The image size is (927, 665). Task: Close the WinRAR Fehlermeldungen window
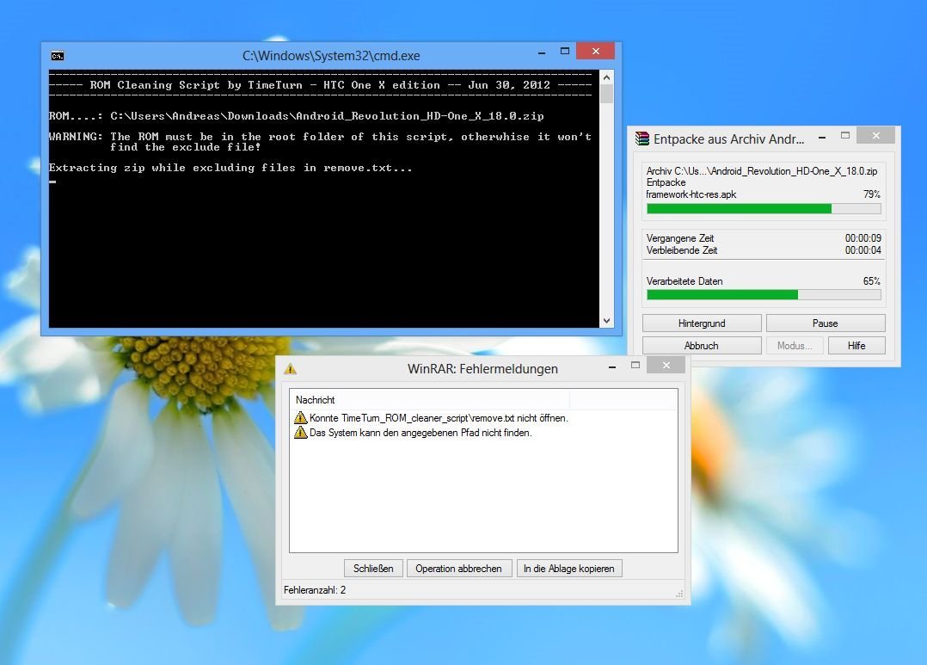tap(666, 365)
